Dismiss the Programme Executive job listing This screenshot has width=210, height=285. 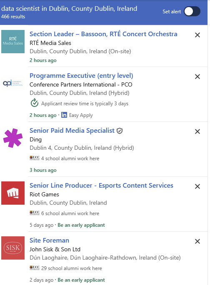[197, 77]
